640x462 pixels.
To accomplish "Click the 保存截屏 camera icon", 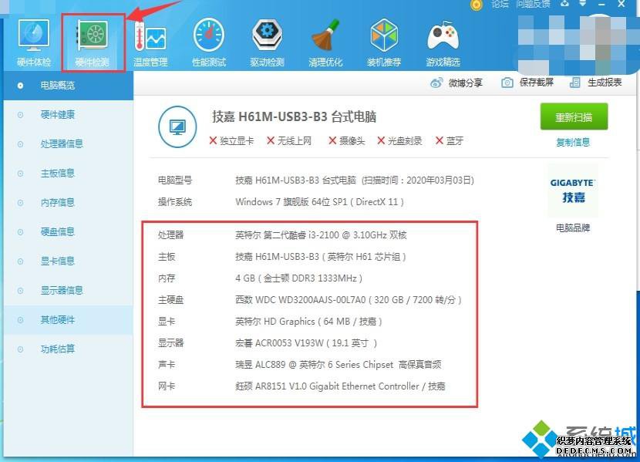I will [507, 83].
